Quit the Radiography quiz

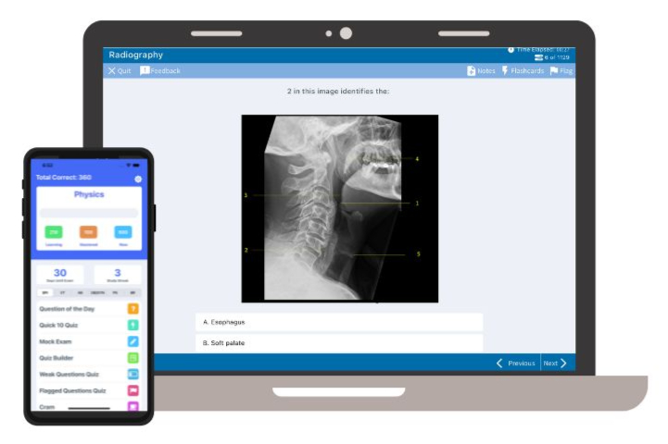coord(120,70)
